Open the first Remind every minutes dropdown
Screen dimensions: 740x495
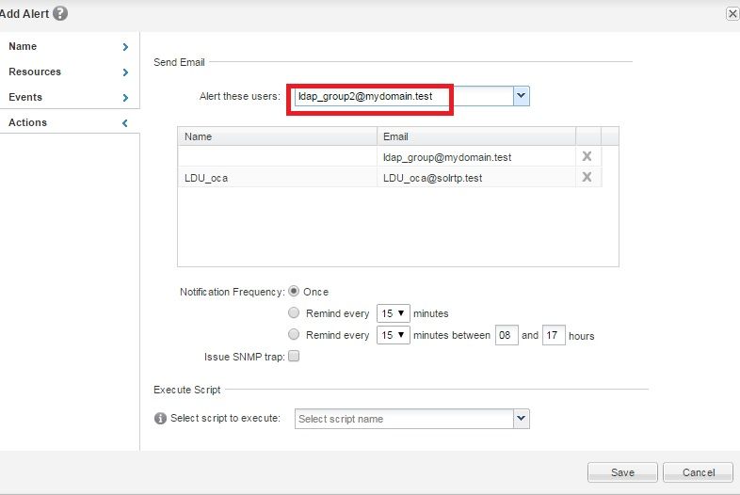(394, 313)
